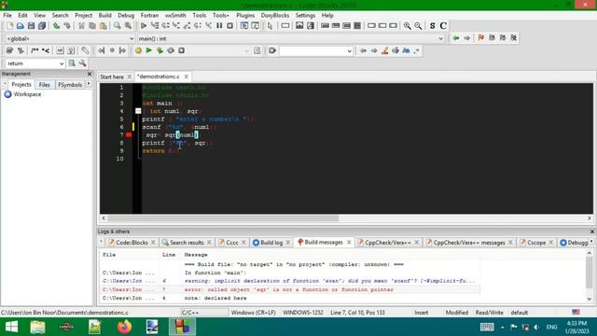Image resolution: width=597 pixels, height=336 pixels.
Task: Open the Debug menu
Action: point(126,15)
